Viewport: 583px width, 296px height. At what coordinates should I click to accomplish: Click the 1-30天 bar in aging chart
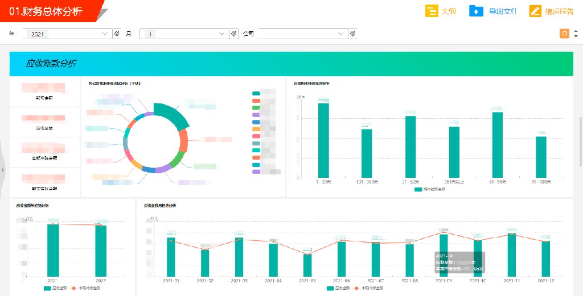pyautogui.click(x=323, y=140)
